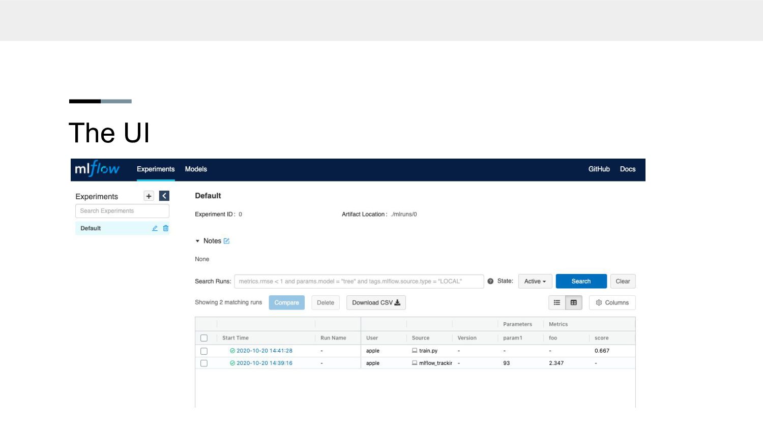Click User column header

372,338
